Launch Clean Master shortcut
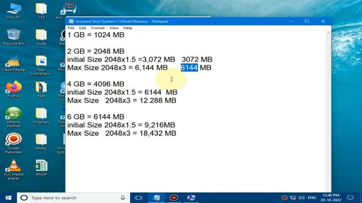Viewport: 362px width, 203px height. click(14, 63)
